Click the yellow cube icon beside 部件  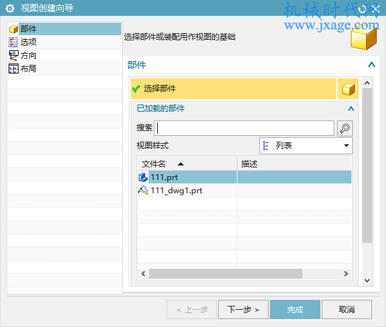(13, 29)
